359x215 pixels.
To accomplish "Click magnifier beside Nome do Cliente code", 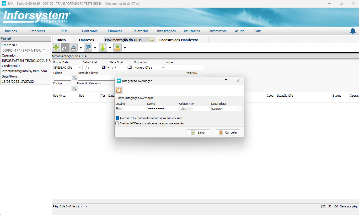I will 74,78.
